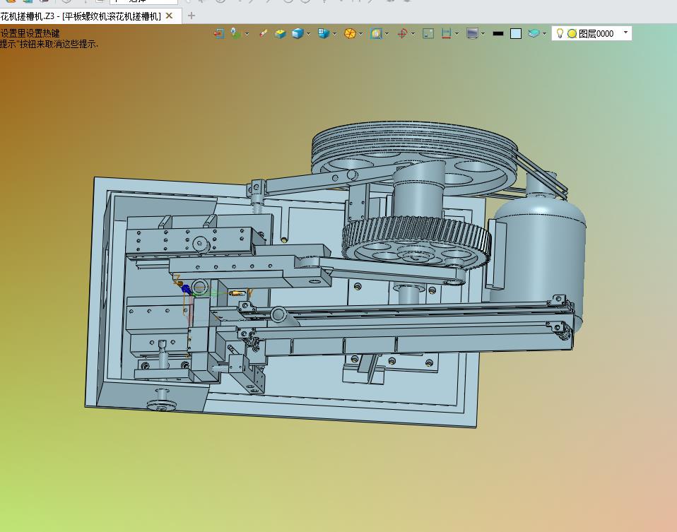Click hint text 设置里设置热键

tap(30, 34)
